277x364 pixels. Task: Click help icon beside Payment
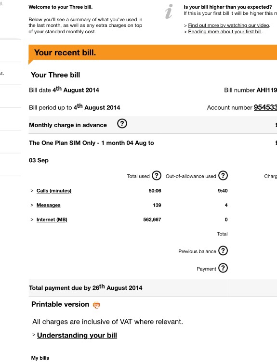pyautogui.click(x=223, y=268)
